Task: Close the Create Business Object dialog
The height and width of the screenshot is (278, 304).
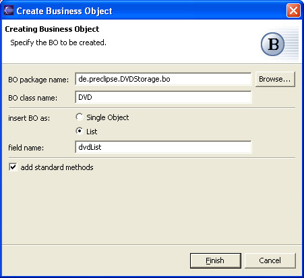Action: (x=293, y=11)
